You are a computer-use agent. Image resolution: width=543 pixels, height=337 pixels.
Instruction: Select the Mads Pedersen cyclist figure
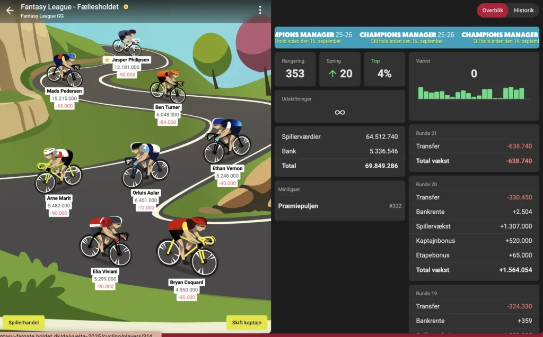pos(64,70)
